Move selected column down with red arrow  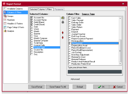[63, 38]
